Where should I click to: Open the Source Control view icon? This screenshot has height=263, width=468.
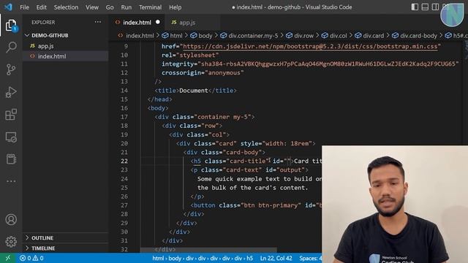[x=11, y=69]
